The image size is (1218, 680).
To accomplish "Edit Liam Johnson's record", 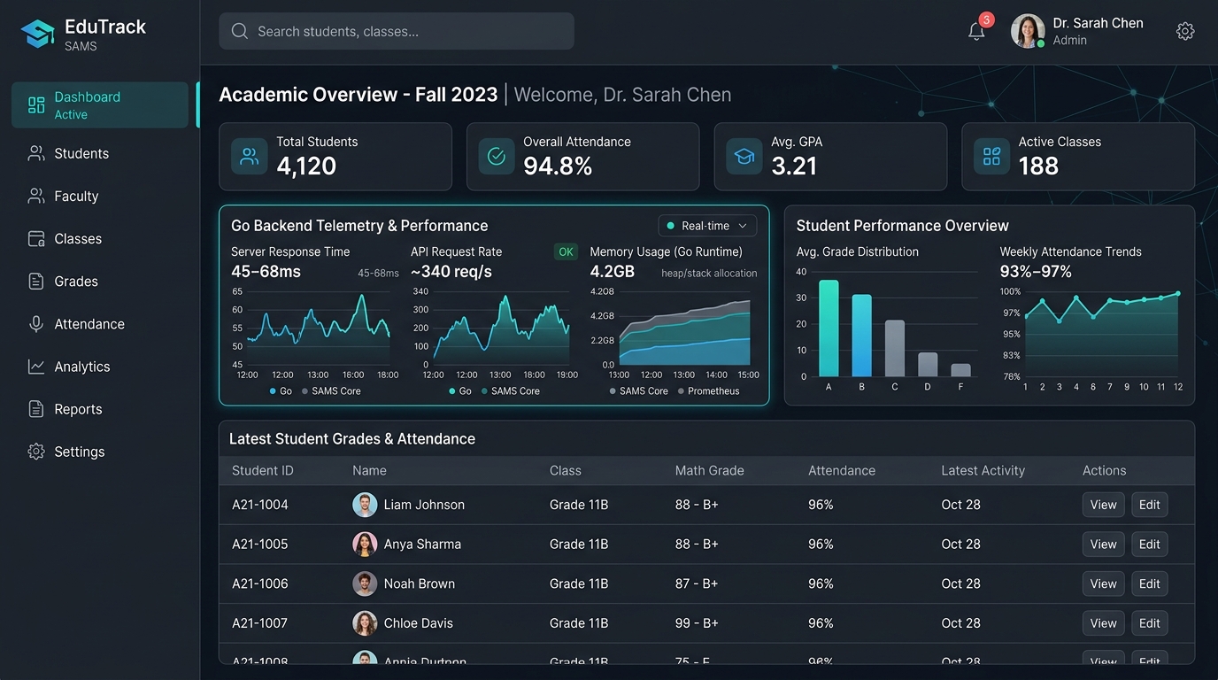I will (x=1149, y=505).
